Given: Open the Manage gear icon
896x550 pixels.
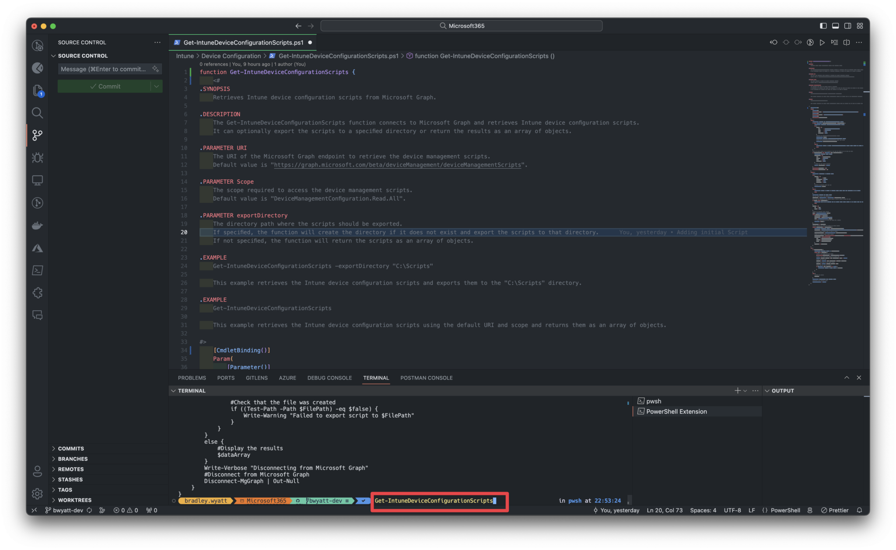Looking at the screenshot, I should coord(38,494).
